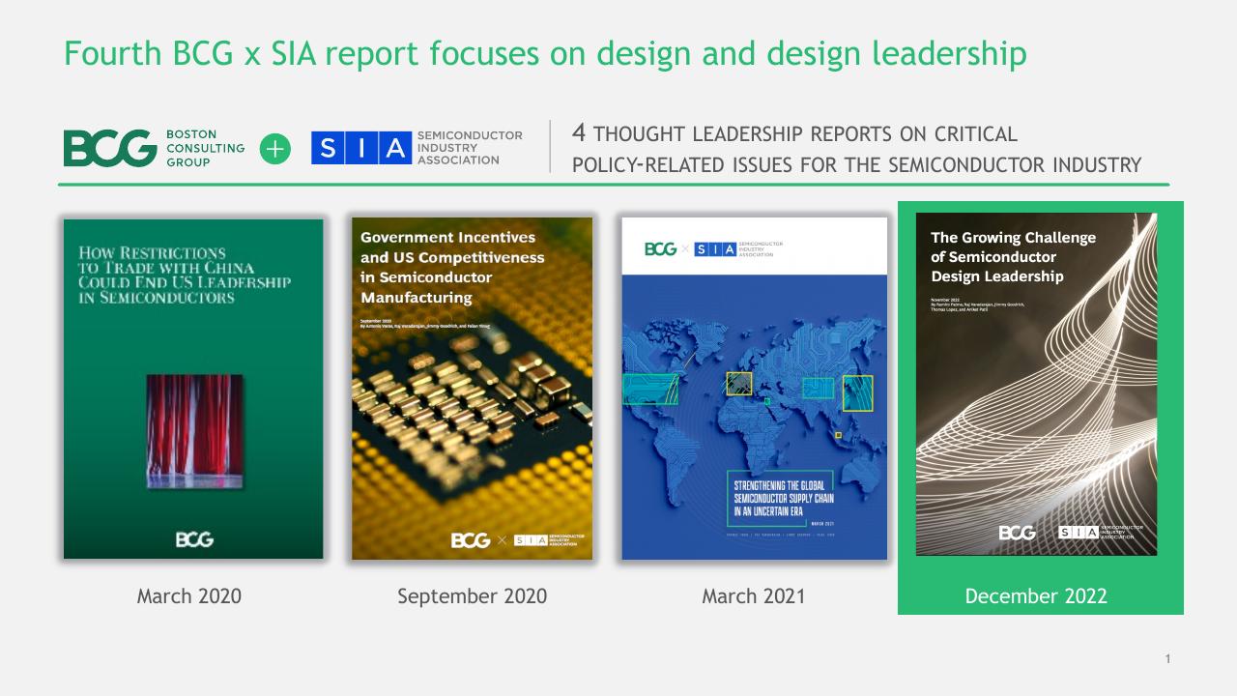Screen dimensions: 1237x696
Task: Select the March 2020 China trade report cover
Action: 193,389
